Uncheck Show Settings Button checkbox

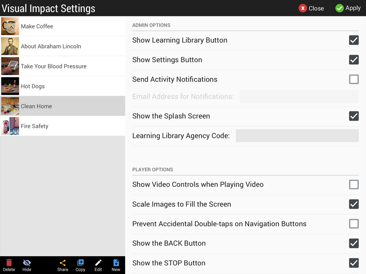point(354,60)
